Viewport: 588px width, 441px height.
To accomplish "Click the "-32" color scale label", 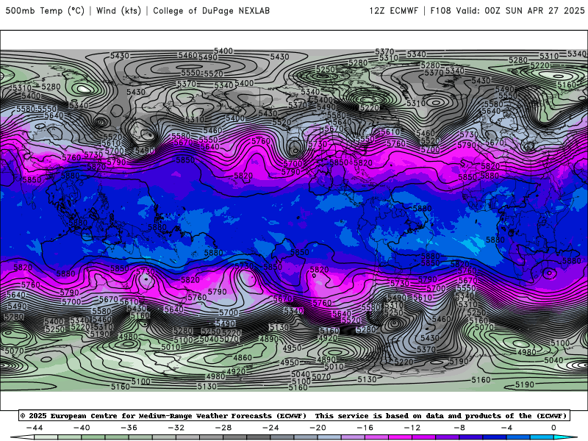I will click(176, 428).
